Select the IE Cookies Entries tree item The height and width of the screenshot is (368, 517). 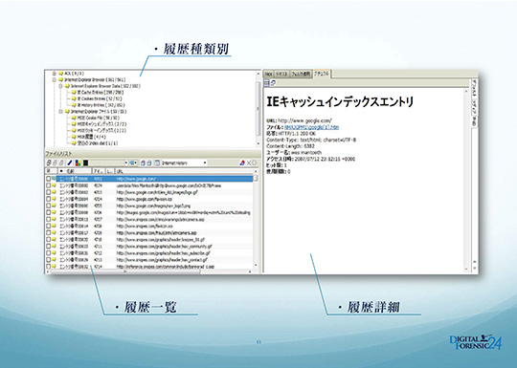[99, 98]
